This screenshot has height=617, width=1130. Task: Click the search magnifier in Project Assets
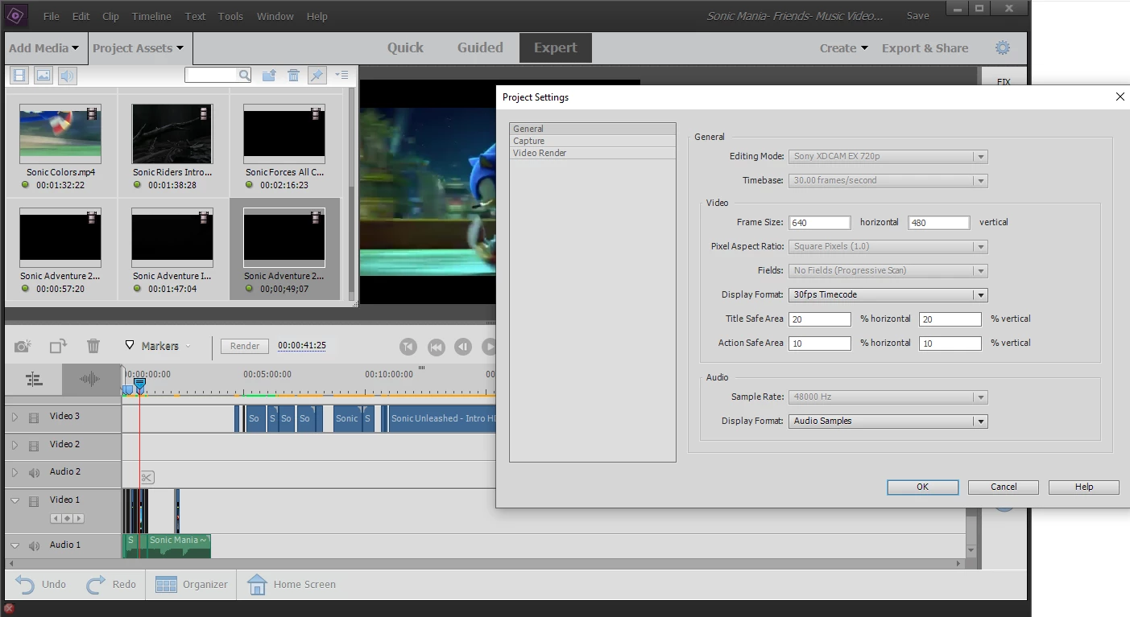(x=244, y=75)
